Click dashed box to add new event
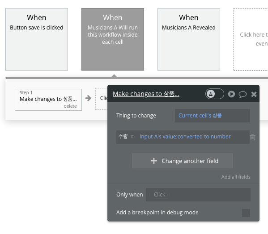This screenshot has width=268, height=234. tap(251, 39)
